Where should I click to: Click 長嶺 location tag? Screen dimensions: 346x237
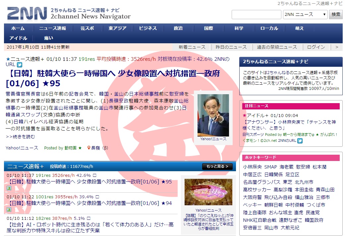(x=95, y=148)
